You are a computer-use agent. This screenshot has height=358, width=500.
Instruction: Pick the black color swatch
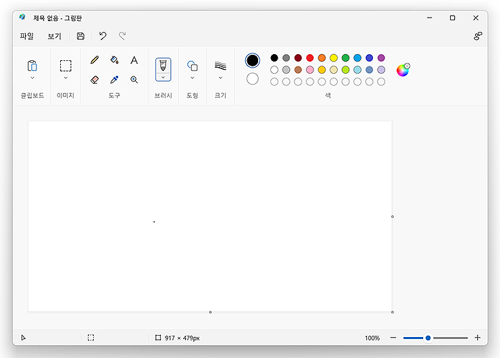(274, 58)
